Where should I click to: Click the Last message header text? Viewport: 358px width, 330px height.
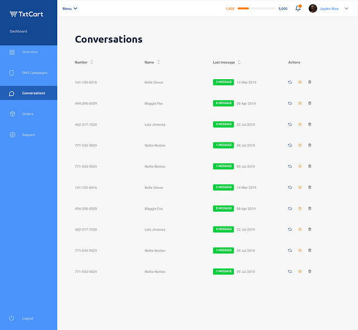pos(224,62)
